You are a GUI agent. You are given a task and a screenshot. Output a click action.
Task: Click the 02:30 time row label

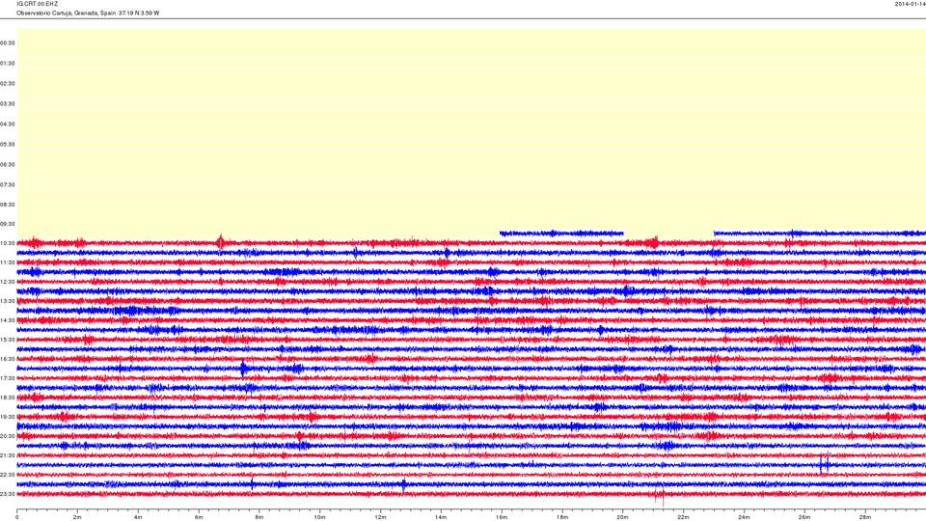[8, 84]
